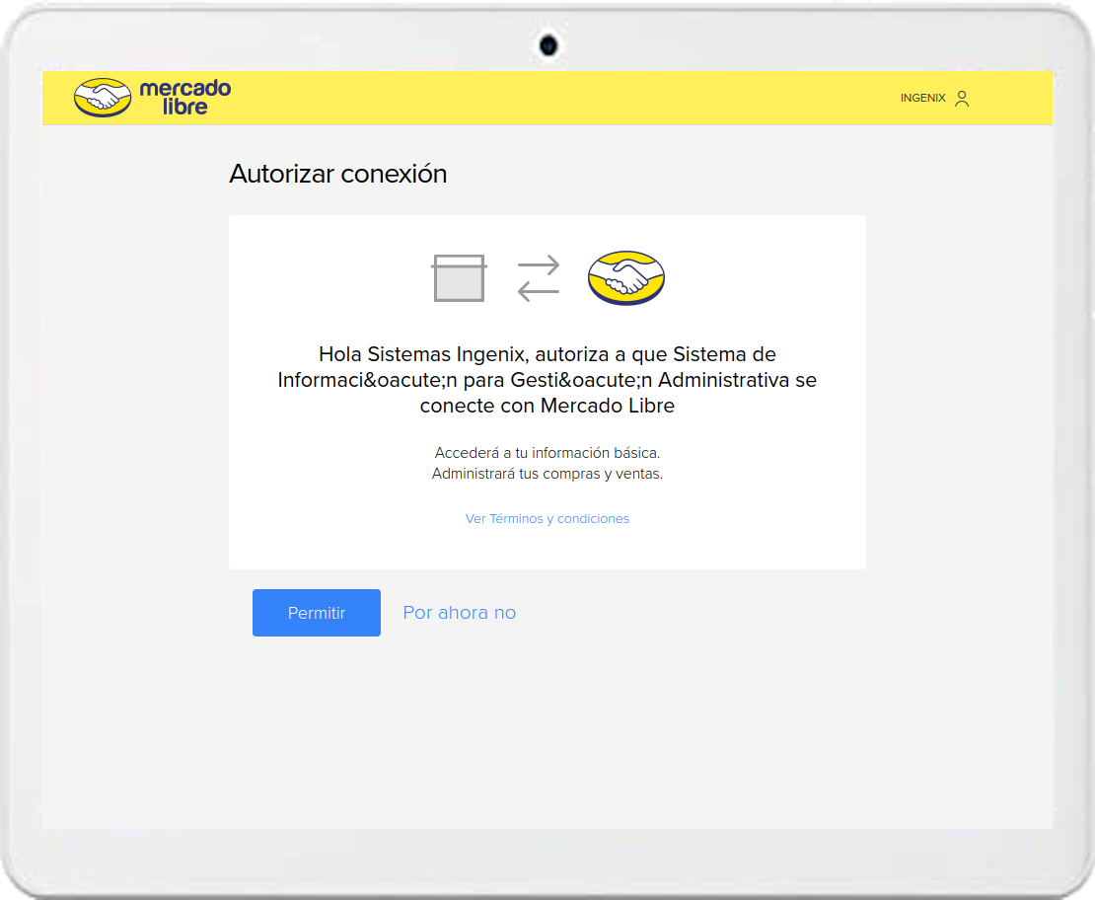This screenshot has width=1095, height=900.
Task: Open the INGENIX user profile icon
Action: pos(962,99)
